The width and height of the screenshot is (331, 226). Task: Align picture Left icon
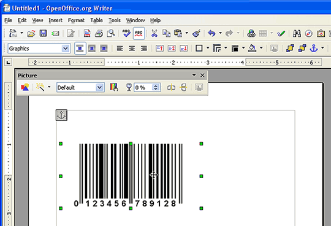[x=120, y=49]
